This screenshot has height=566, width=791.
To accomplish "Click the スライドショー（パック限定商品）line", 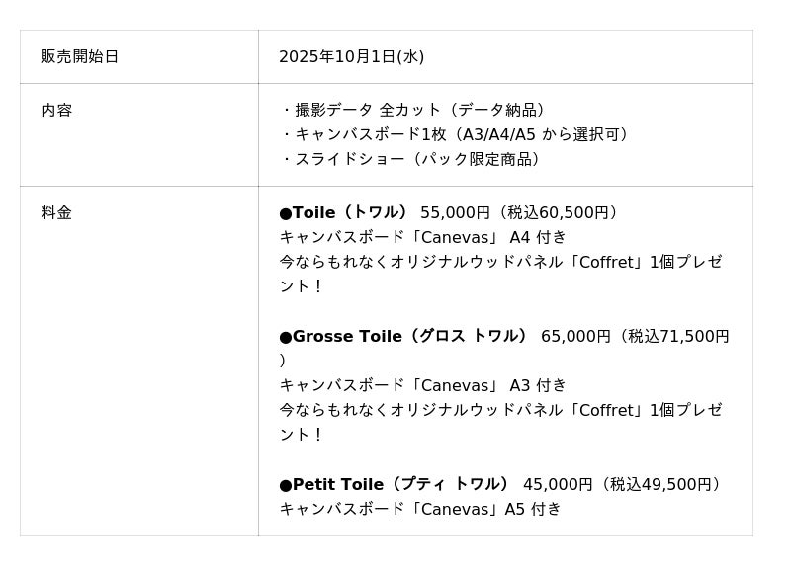I will 413,159.
